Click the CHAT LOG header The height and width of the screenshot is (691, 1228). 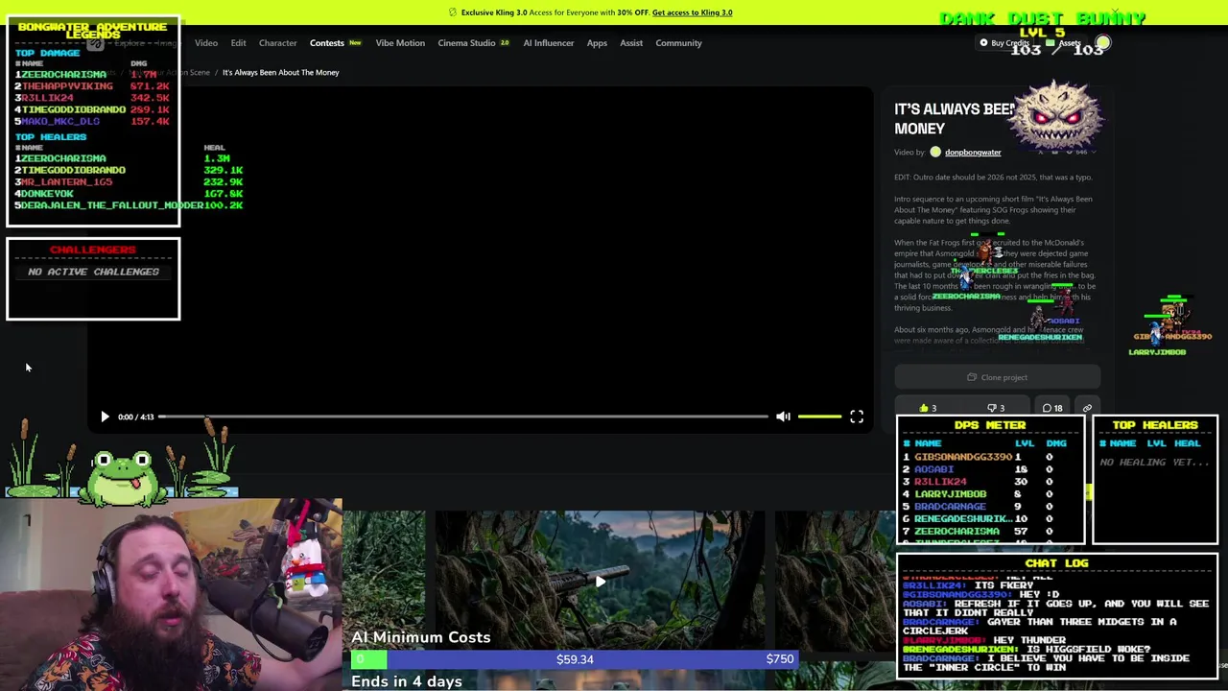pos(1056,563)
